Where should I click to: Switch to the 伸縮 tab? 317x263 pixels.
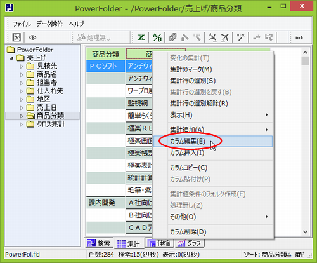pos(159,243)
